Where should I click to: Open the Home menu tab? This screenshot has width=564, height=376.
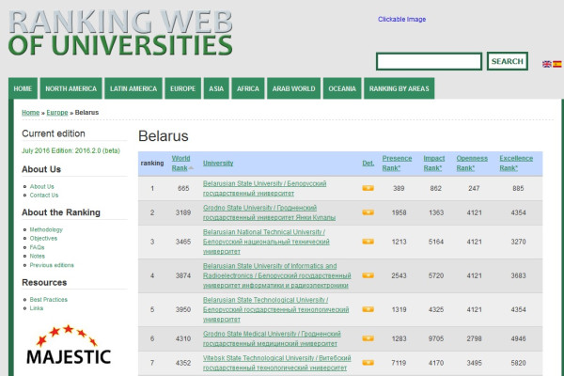23,88
